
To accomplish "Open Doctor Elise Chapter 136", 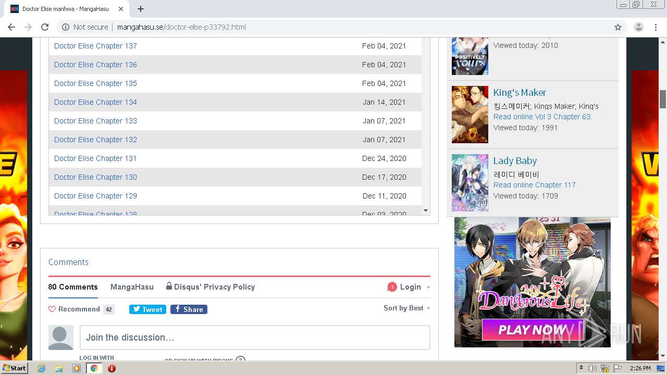I will pos(95,65).
